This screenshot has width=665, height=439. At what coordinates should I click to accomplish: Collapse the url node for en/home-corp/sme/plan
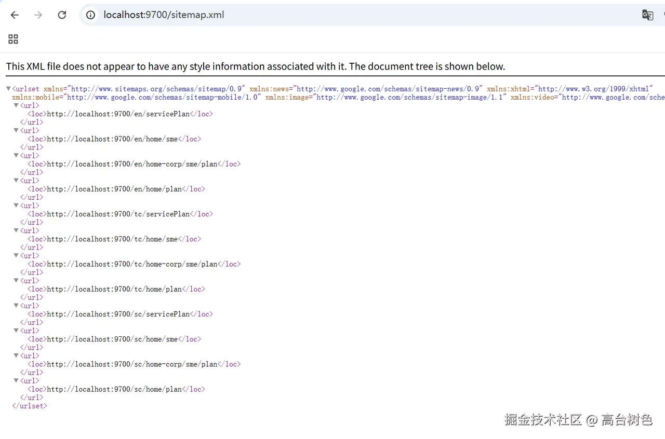(x=16, y=156)
